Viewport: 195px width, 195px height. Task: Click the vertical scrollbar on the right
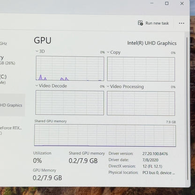coord(187,109)
